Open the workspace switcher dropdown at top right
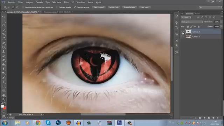This screenshot has width=224, height=126. pyautogui.click(x=210, y=7)
